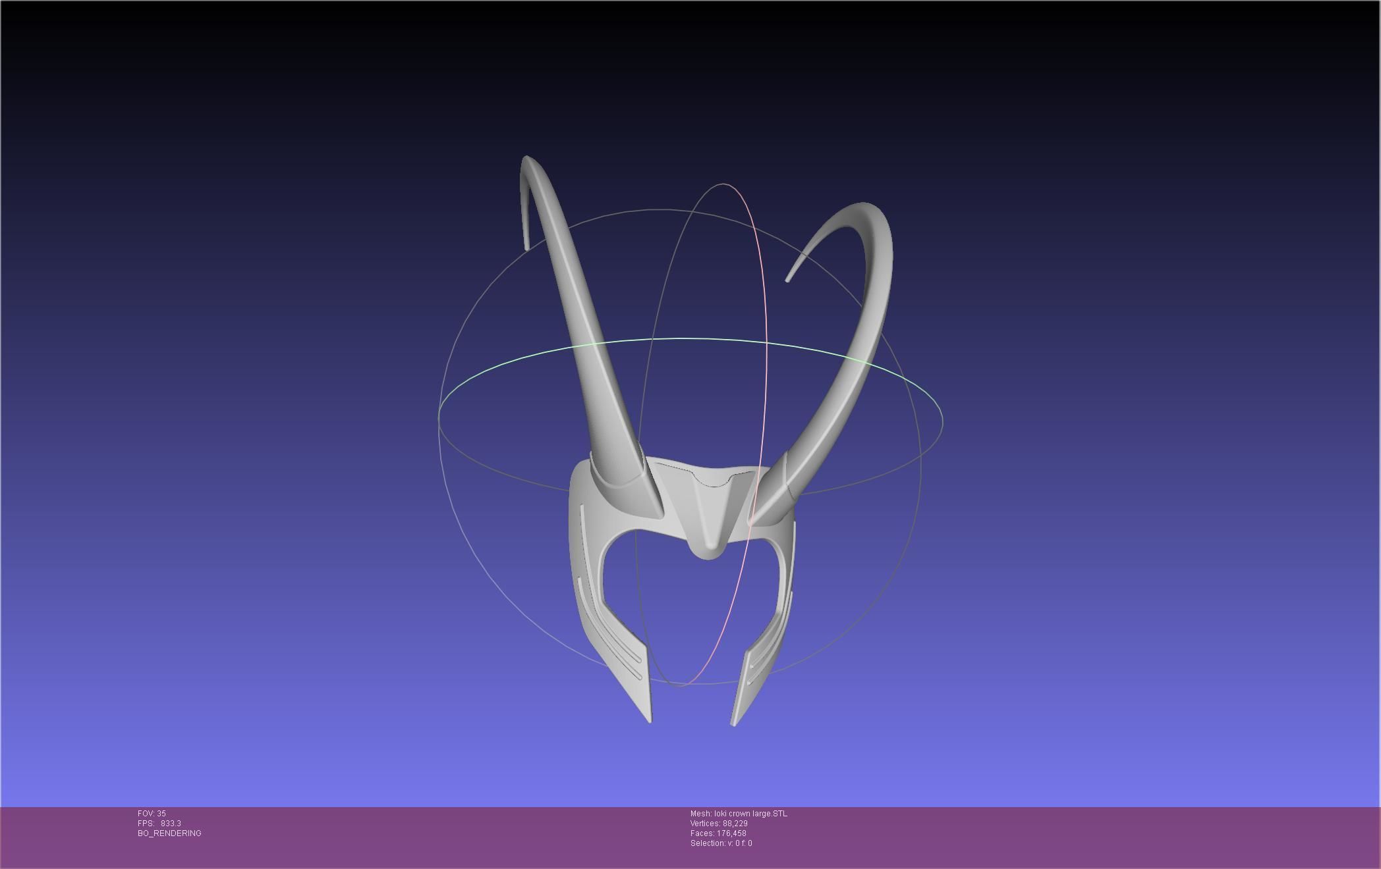Screen dimensions: 1381x869
Task: Click the Vertices: 88,229 text
Action: pos(719,824)
